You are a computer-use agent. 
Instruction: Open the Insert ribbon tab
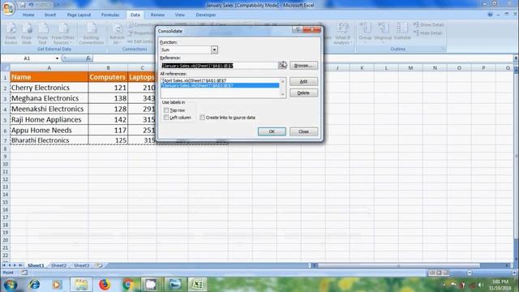[50, 15]
